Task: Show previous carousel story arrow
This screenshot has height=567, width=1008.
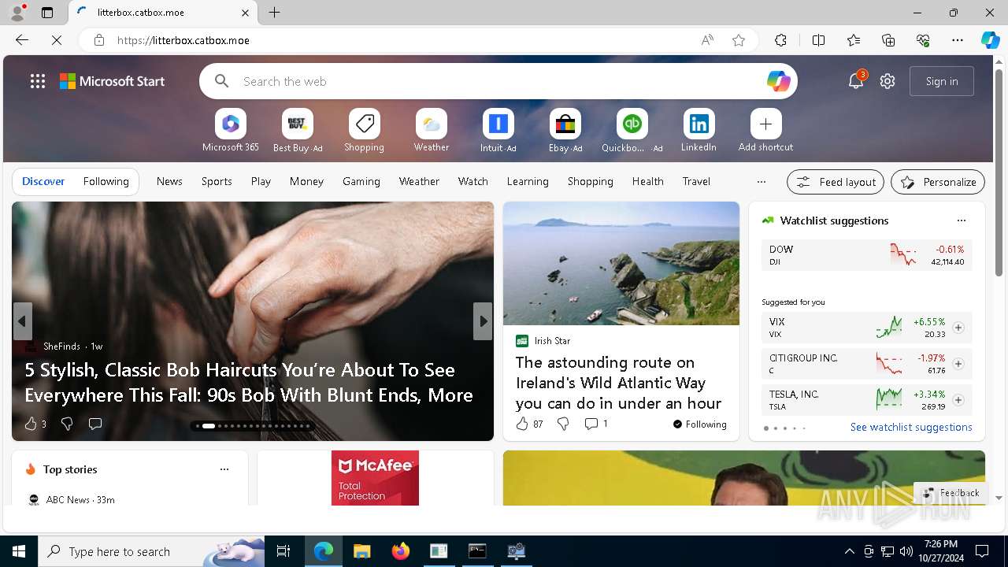Action: (x=22, y=321)
